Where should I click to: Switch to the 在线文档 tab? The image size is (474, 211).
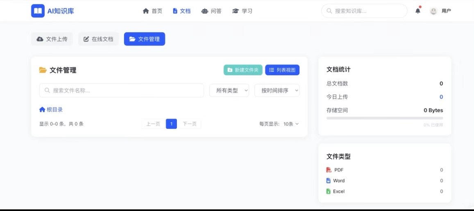[99, 39]
